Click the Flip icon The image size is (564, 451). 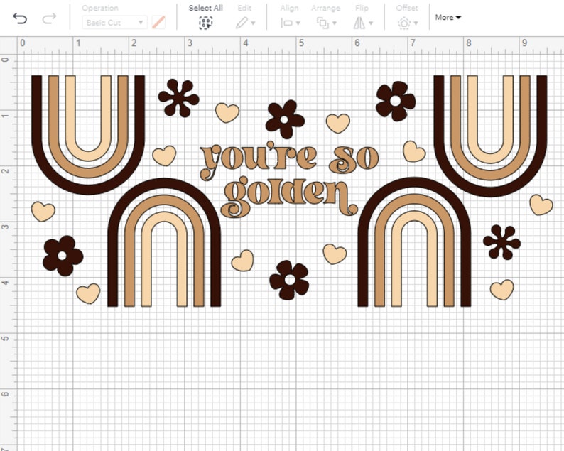pyautogui.click(x=359, y=23)
